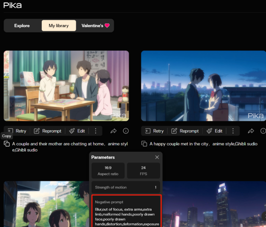Screen dimensions: 266x227
Task: Open the family at home video thumbnail
Action: (x=66, y=86)
